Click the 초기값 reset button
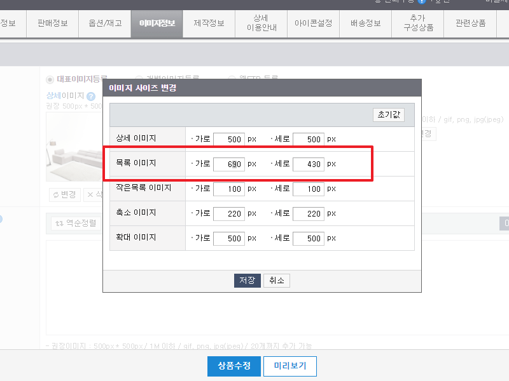The image size is (509, 381). 388,116
